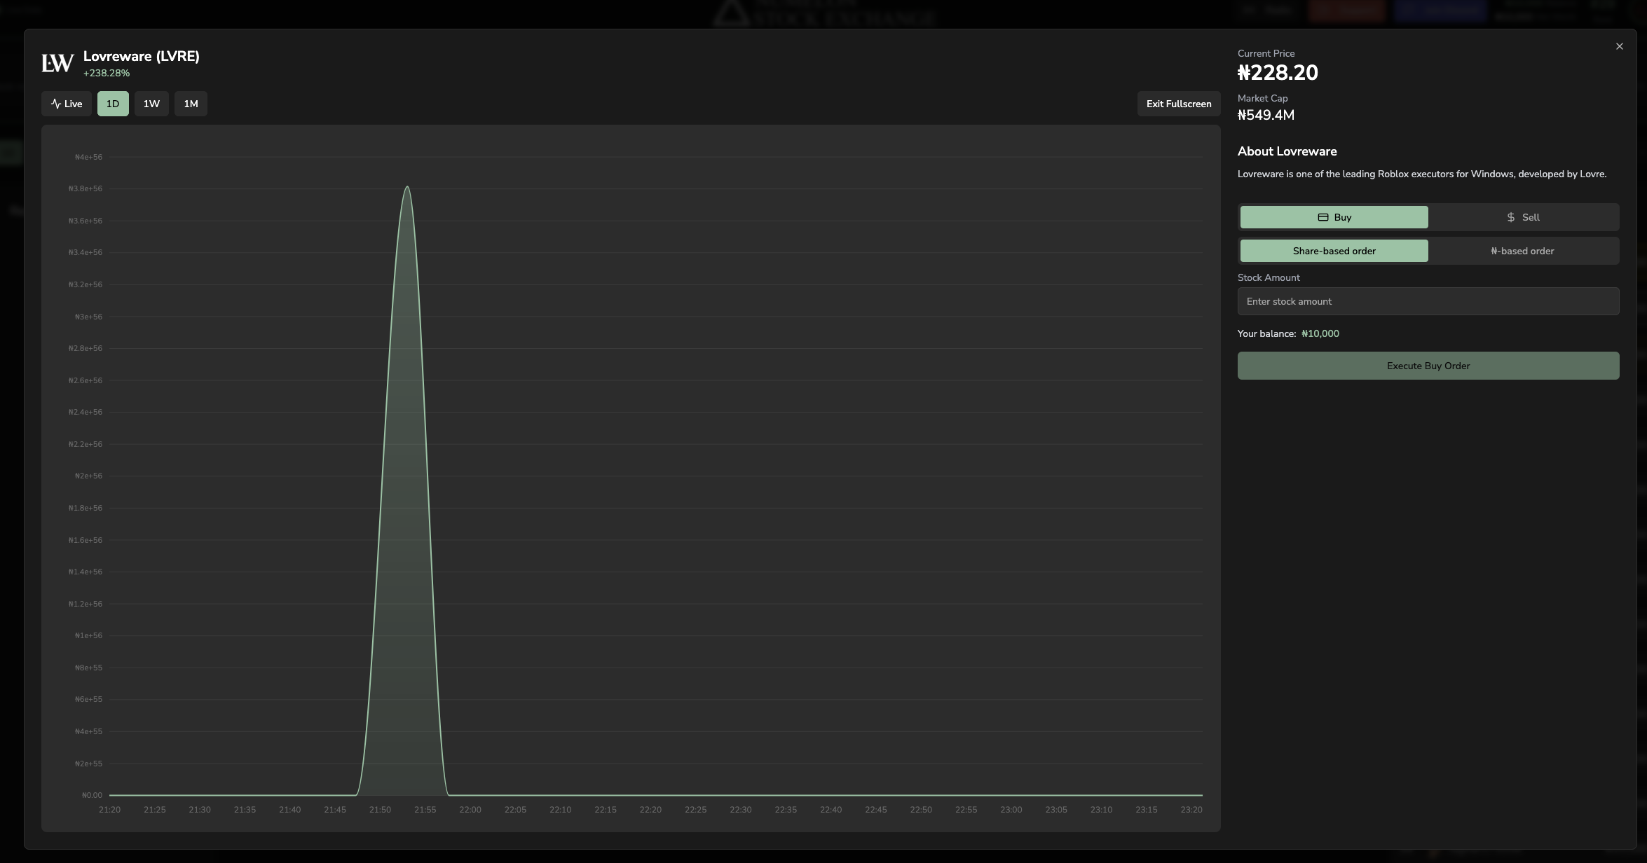
Task: Switch chart to Live view
Action: click(x=67, y=104)
